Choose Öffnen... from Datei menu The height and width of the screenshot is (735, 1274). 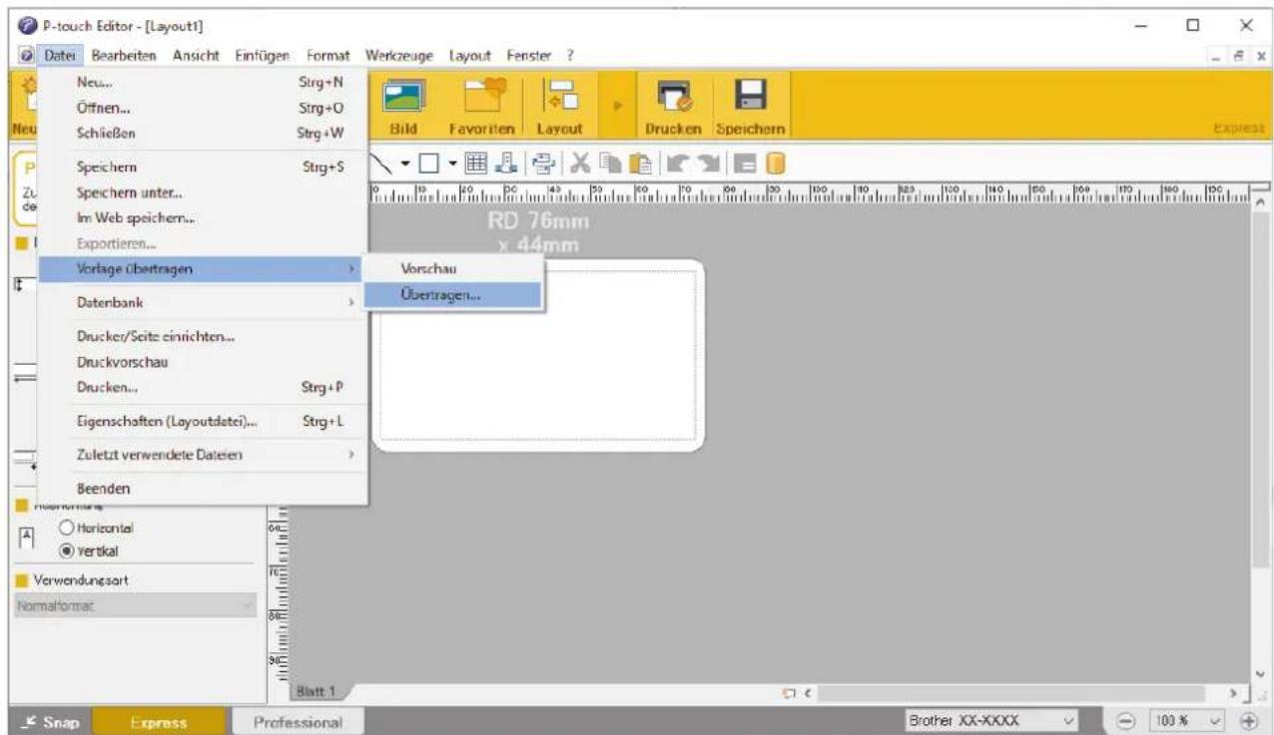[204, 109]
